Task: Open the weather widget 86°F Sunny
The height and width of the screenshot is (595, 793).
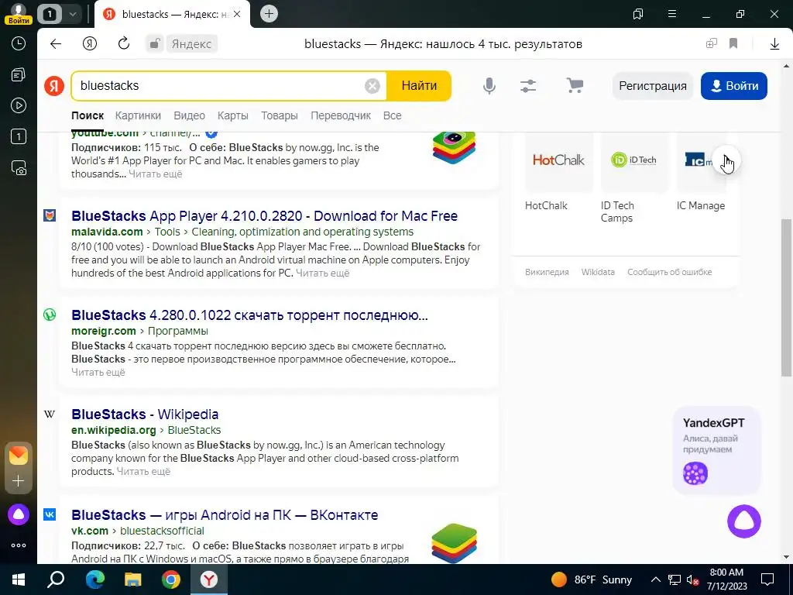Action: (x=591, y=580)
